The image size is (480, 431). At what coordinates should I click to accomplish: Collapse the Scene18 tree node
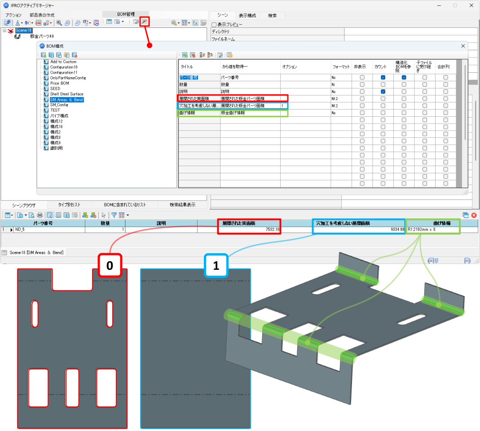[4, 31]
